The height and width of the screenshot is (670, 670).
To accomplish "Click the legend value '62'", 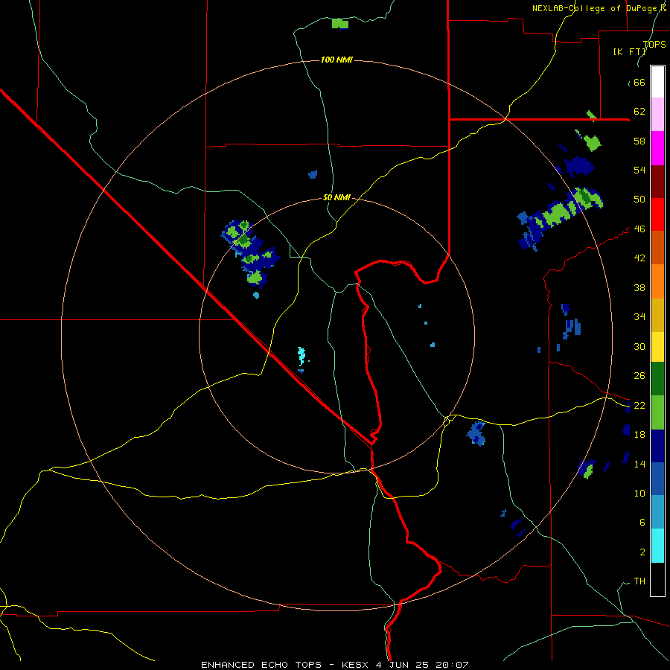I will [639, 111].
